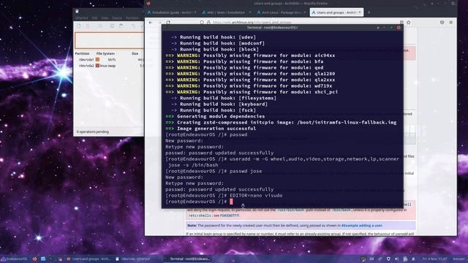Click 'Size' column header in GParted
The height and width of the screenshot is (263, 468).
click(135, 53)
